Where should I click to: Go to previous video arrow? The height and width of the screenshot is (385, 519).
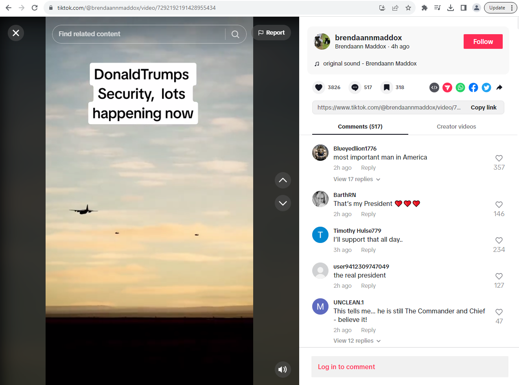pyautogui.click(x=283, y=180)
